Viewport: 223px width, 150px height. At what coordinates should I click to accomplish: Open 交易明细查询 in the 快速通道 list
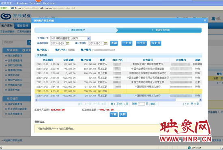coord(15,60)
